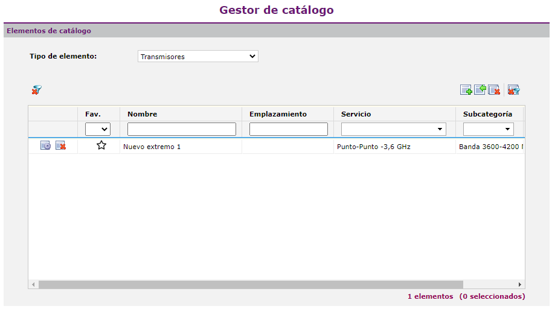Open the Servicio filter dropdown

(x=393, y=129)
